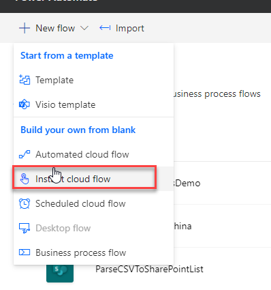Click the Import arrow icon
This screenshot has width=271, height=290.
[105, 28]
